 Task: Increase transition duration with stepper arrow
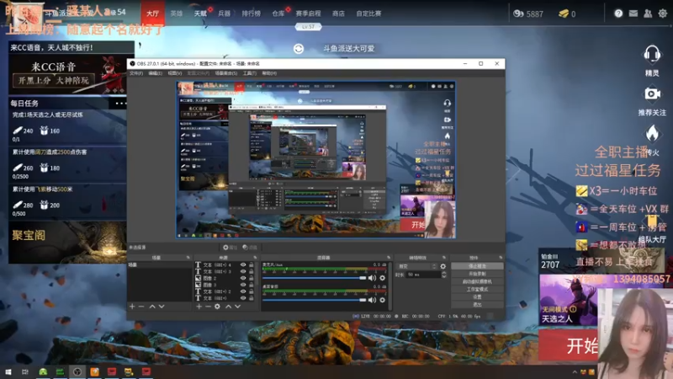pyautogui.click(x=444, y=273)
